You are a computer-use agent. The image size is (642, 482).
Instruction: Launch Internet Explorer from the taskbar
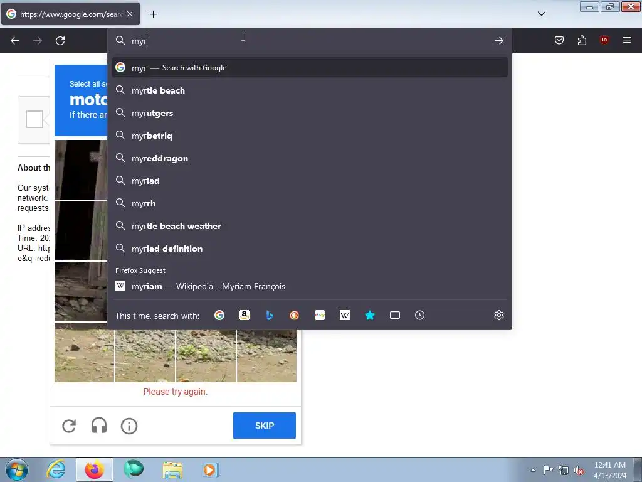point(56,469)
